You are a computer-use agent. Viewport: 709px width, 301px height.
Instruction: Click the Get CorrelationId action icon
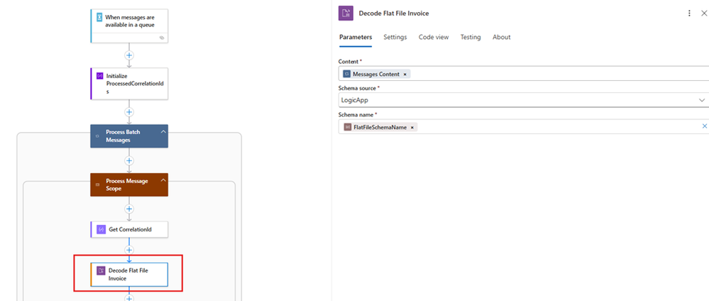[x=101, y=229]
